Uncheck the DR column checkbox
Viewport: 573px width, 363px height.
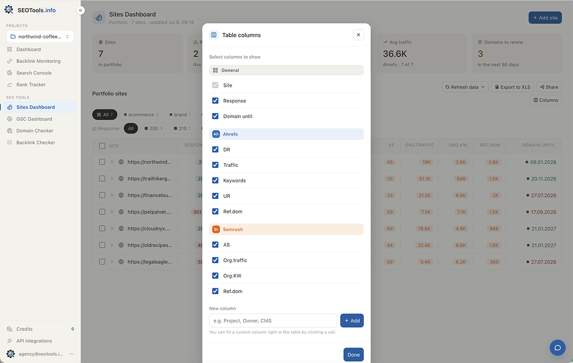coord(215,149)
